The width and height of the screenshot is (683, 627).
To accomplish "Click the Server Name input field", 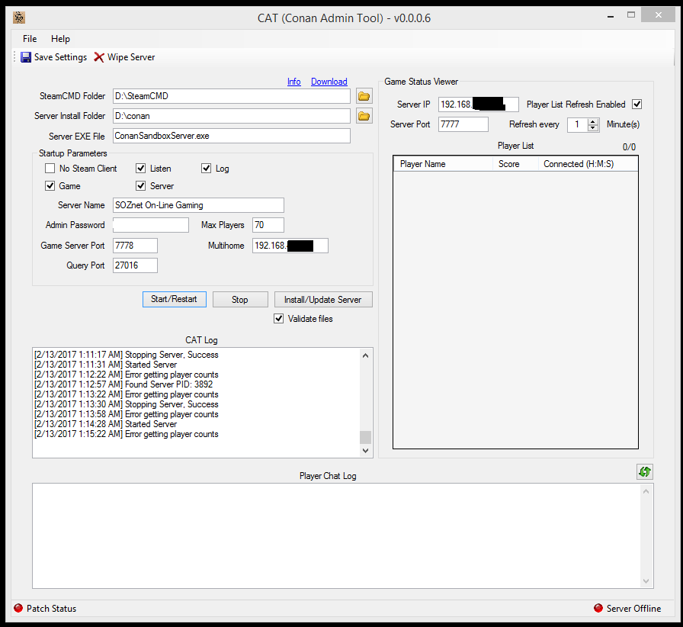I will pos(198,205).
